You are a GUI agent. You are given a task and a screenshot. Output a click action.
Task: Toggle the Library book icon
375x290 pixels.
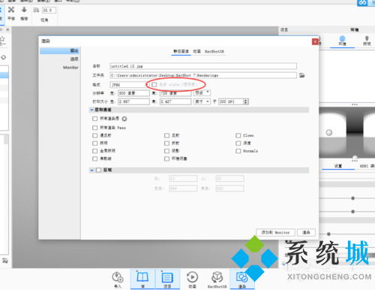(x=142, y=279)
